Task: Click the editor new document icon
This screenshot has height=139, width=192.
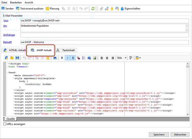Action: pyautogui.click(x=6, y=58)
